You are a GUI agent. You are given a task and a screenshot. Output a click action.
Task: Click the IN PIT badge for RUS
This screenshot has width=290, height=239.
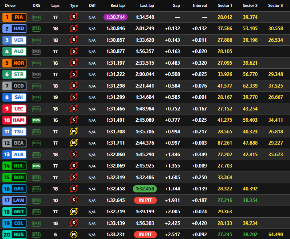pos(145,234)
